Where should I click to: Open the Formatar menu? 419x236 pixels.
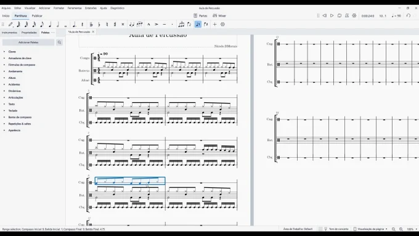coord(59,8)
